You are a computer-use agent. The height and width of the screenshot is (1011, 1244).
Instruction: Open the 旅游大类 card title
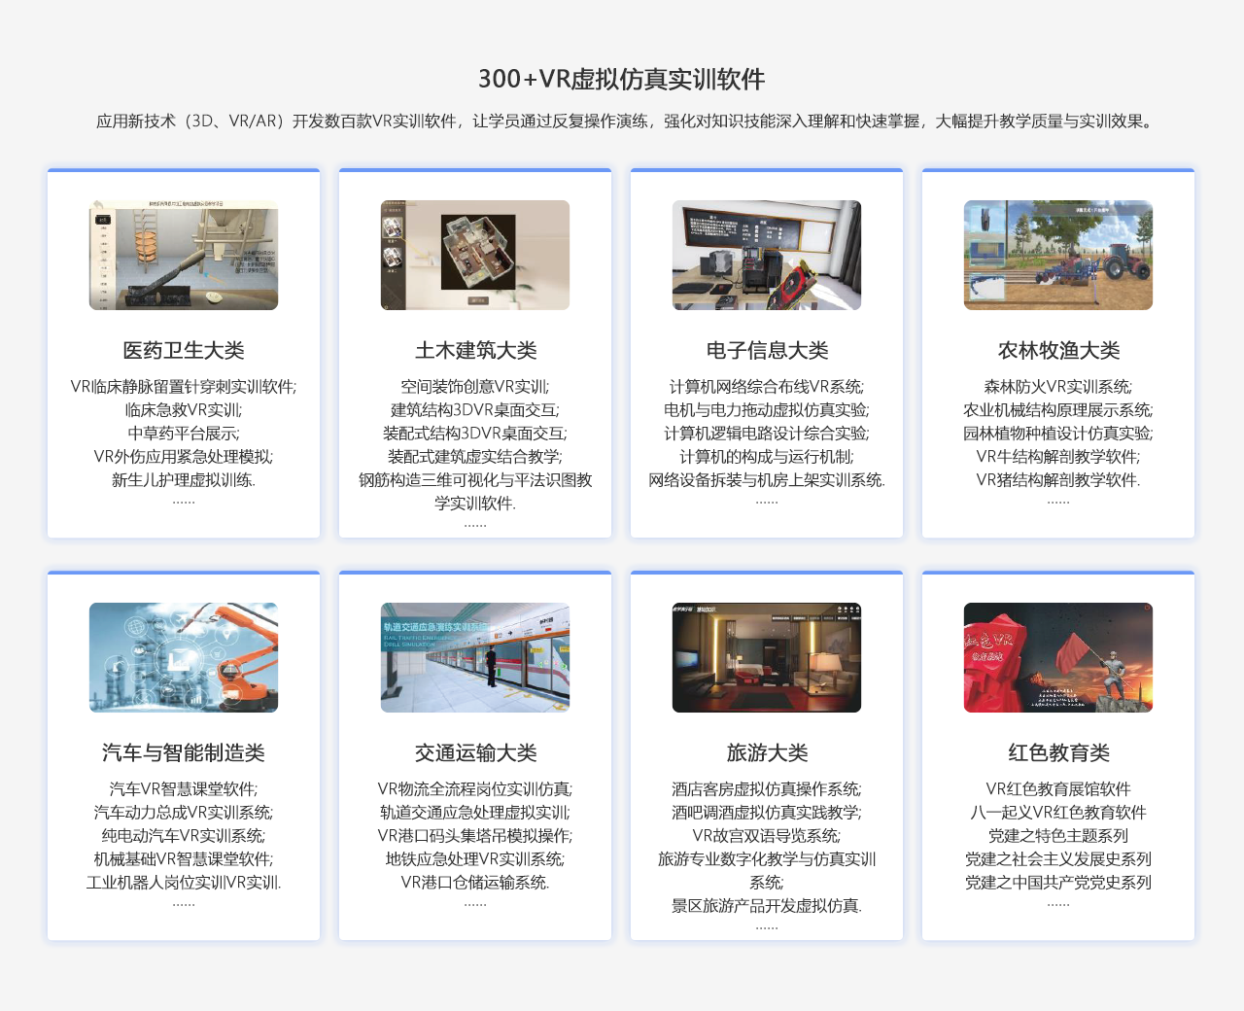coord(767,753)
